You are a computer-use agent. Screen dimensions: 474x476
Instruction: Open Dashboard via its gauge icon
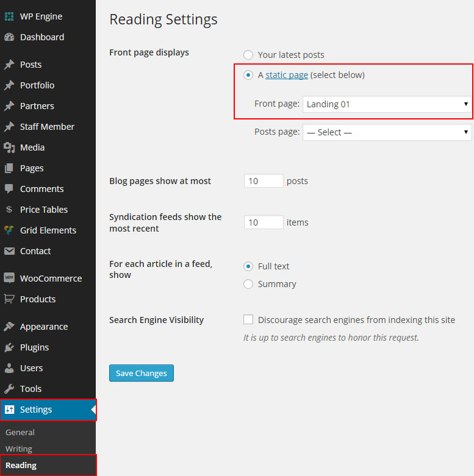pos(9,37)
